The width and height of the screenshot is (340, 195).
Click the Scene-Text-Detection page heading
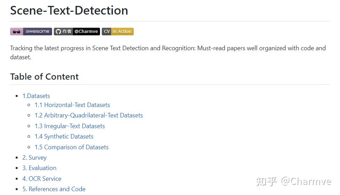[69, 10]
